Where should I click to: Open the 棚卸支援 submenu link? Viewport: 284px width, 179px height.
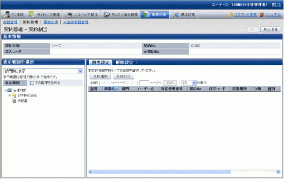(51, 22)
